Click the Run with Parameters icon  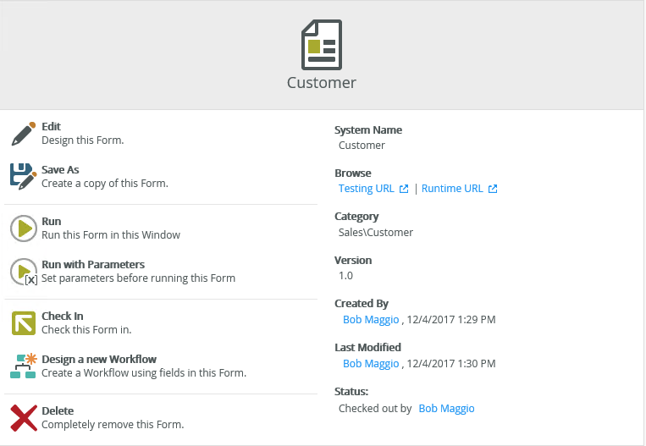coord(24,272)
